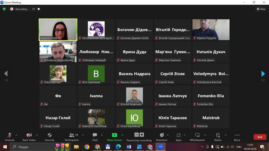Open the Apps panel
This screenshot has width=269, height=151.
(179, 137)
